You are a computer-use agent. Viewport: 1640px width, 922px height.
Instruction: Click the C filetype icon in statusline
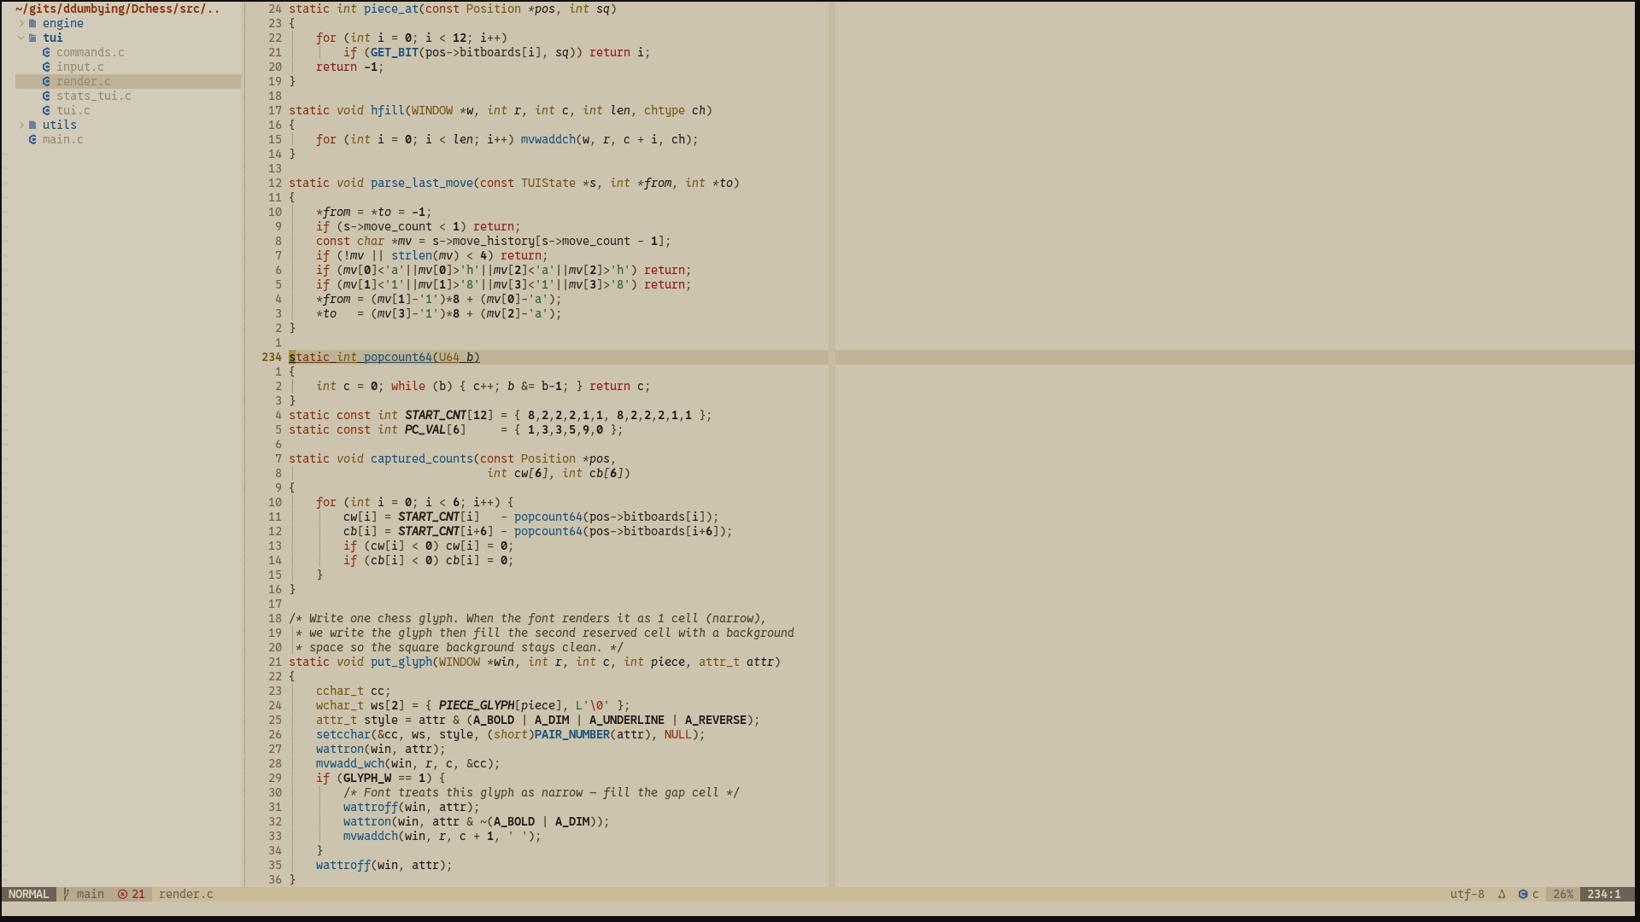pos(1523,894)
